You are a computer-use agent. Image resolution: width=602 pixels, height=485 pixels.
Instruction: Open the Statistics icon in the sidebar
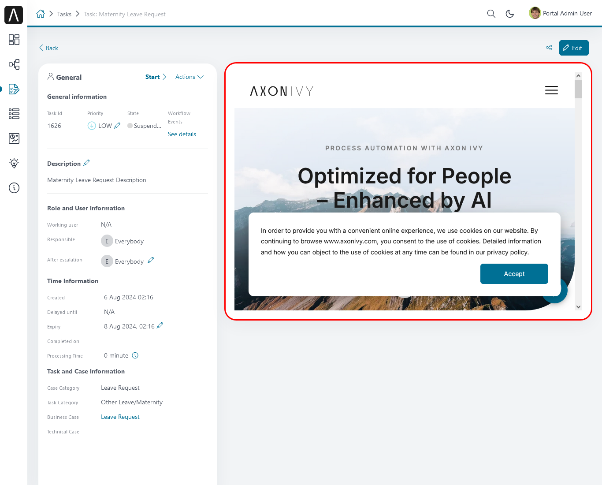pyautogui.click(x=14, y=138)
